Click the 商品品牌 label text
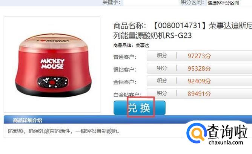Screen dimensions: 252x154 point(123,46)
